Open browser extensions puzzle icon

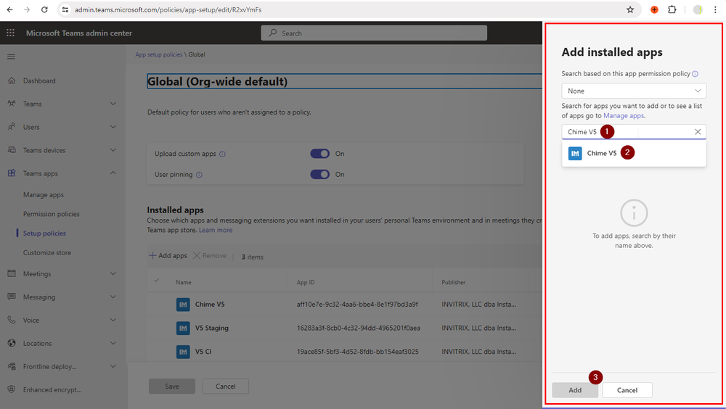tap(672, 9)
